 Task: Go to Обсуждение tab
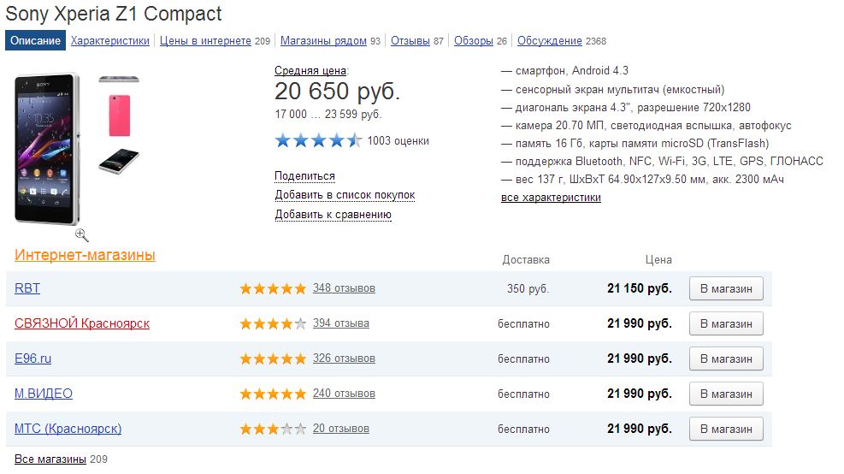(x=549, y=41)
